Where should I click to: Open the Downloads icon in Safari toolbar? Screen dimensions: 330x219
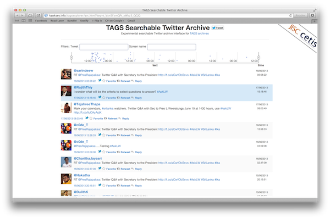312,15
